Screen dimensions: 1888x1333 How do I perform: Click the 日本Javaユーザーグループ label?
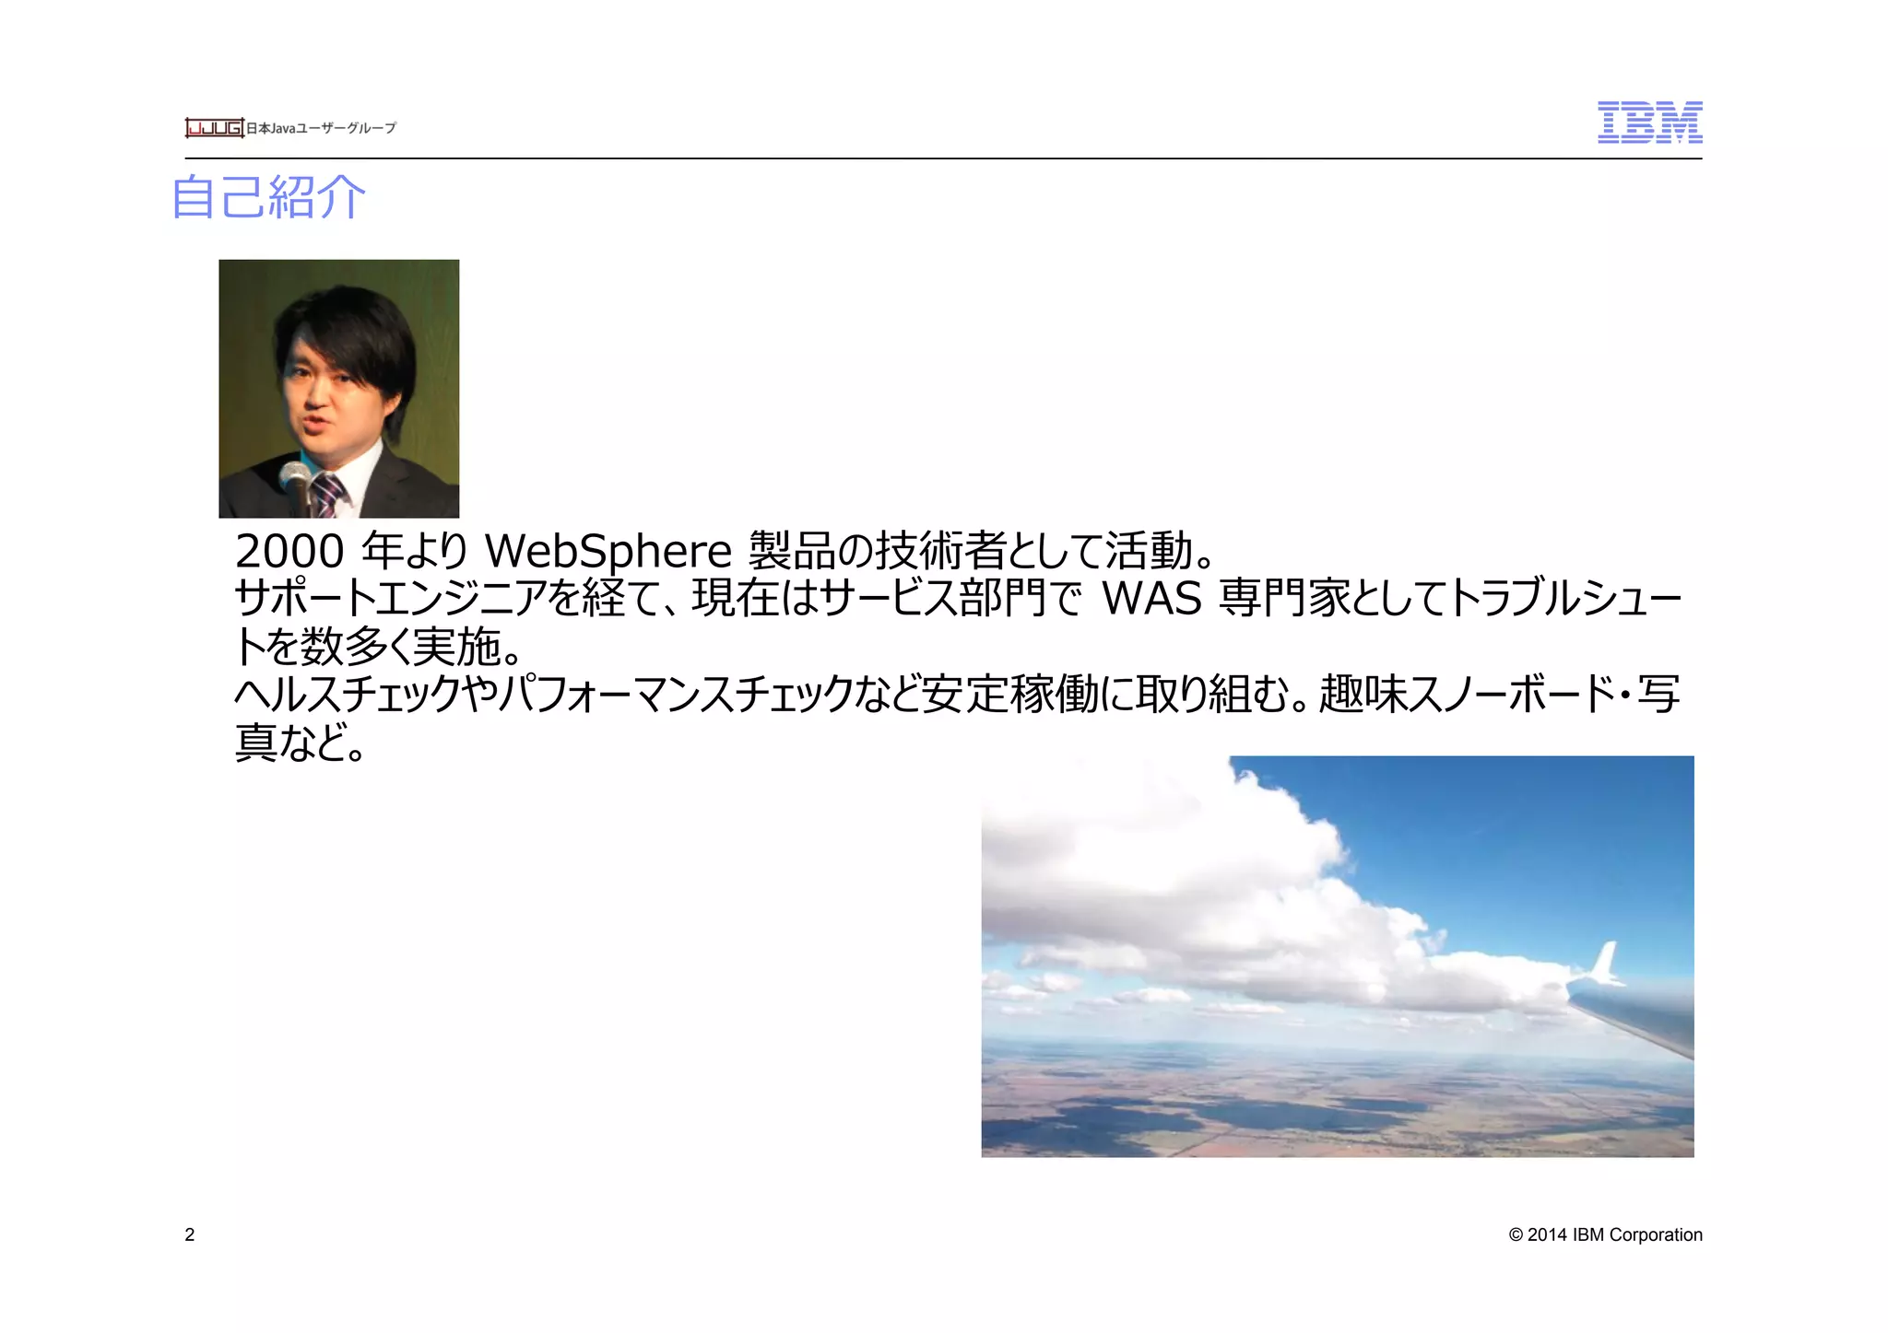(321, 129)
